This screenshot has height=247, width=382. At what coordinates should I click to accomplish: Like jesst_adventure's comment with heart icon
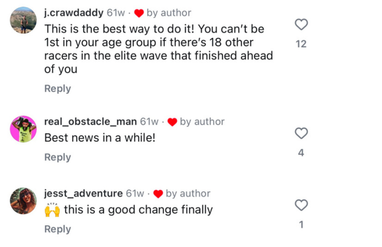[x=301, y=205]
